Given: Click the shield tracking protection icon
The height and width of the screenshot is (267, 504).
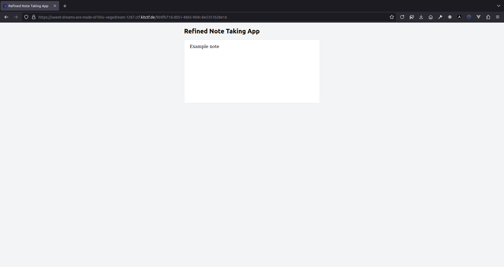Looking at the screenshot, I should (26, 17).
